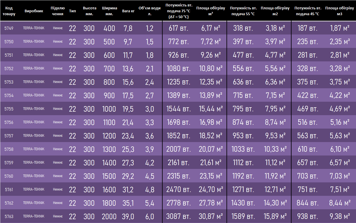Click product code 5757
The height and width of the screenshot is (223, 356).
9,136
